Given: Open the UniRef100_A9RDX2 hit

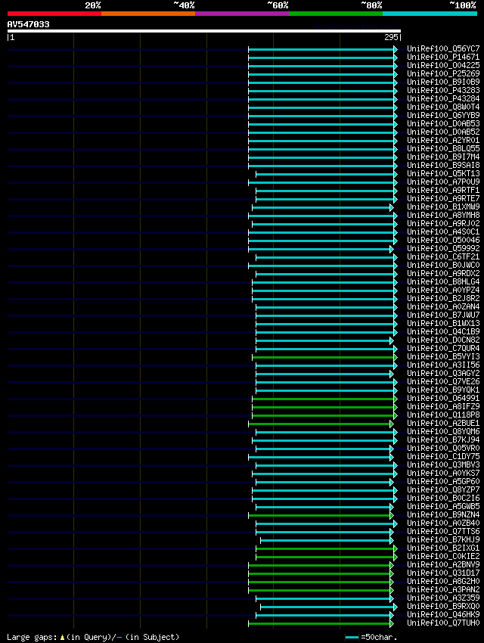Looking at the screenshot, I should click(x=443, y=274).
